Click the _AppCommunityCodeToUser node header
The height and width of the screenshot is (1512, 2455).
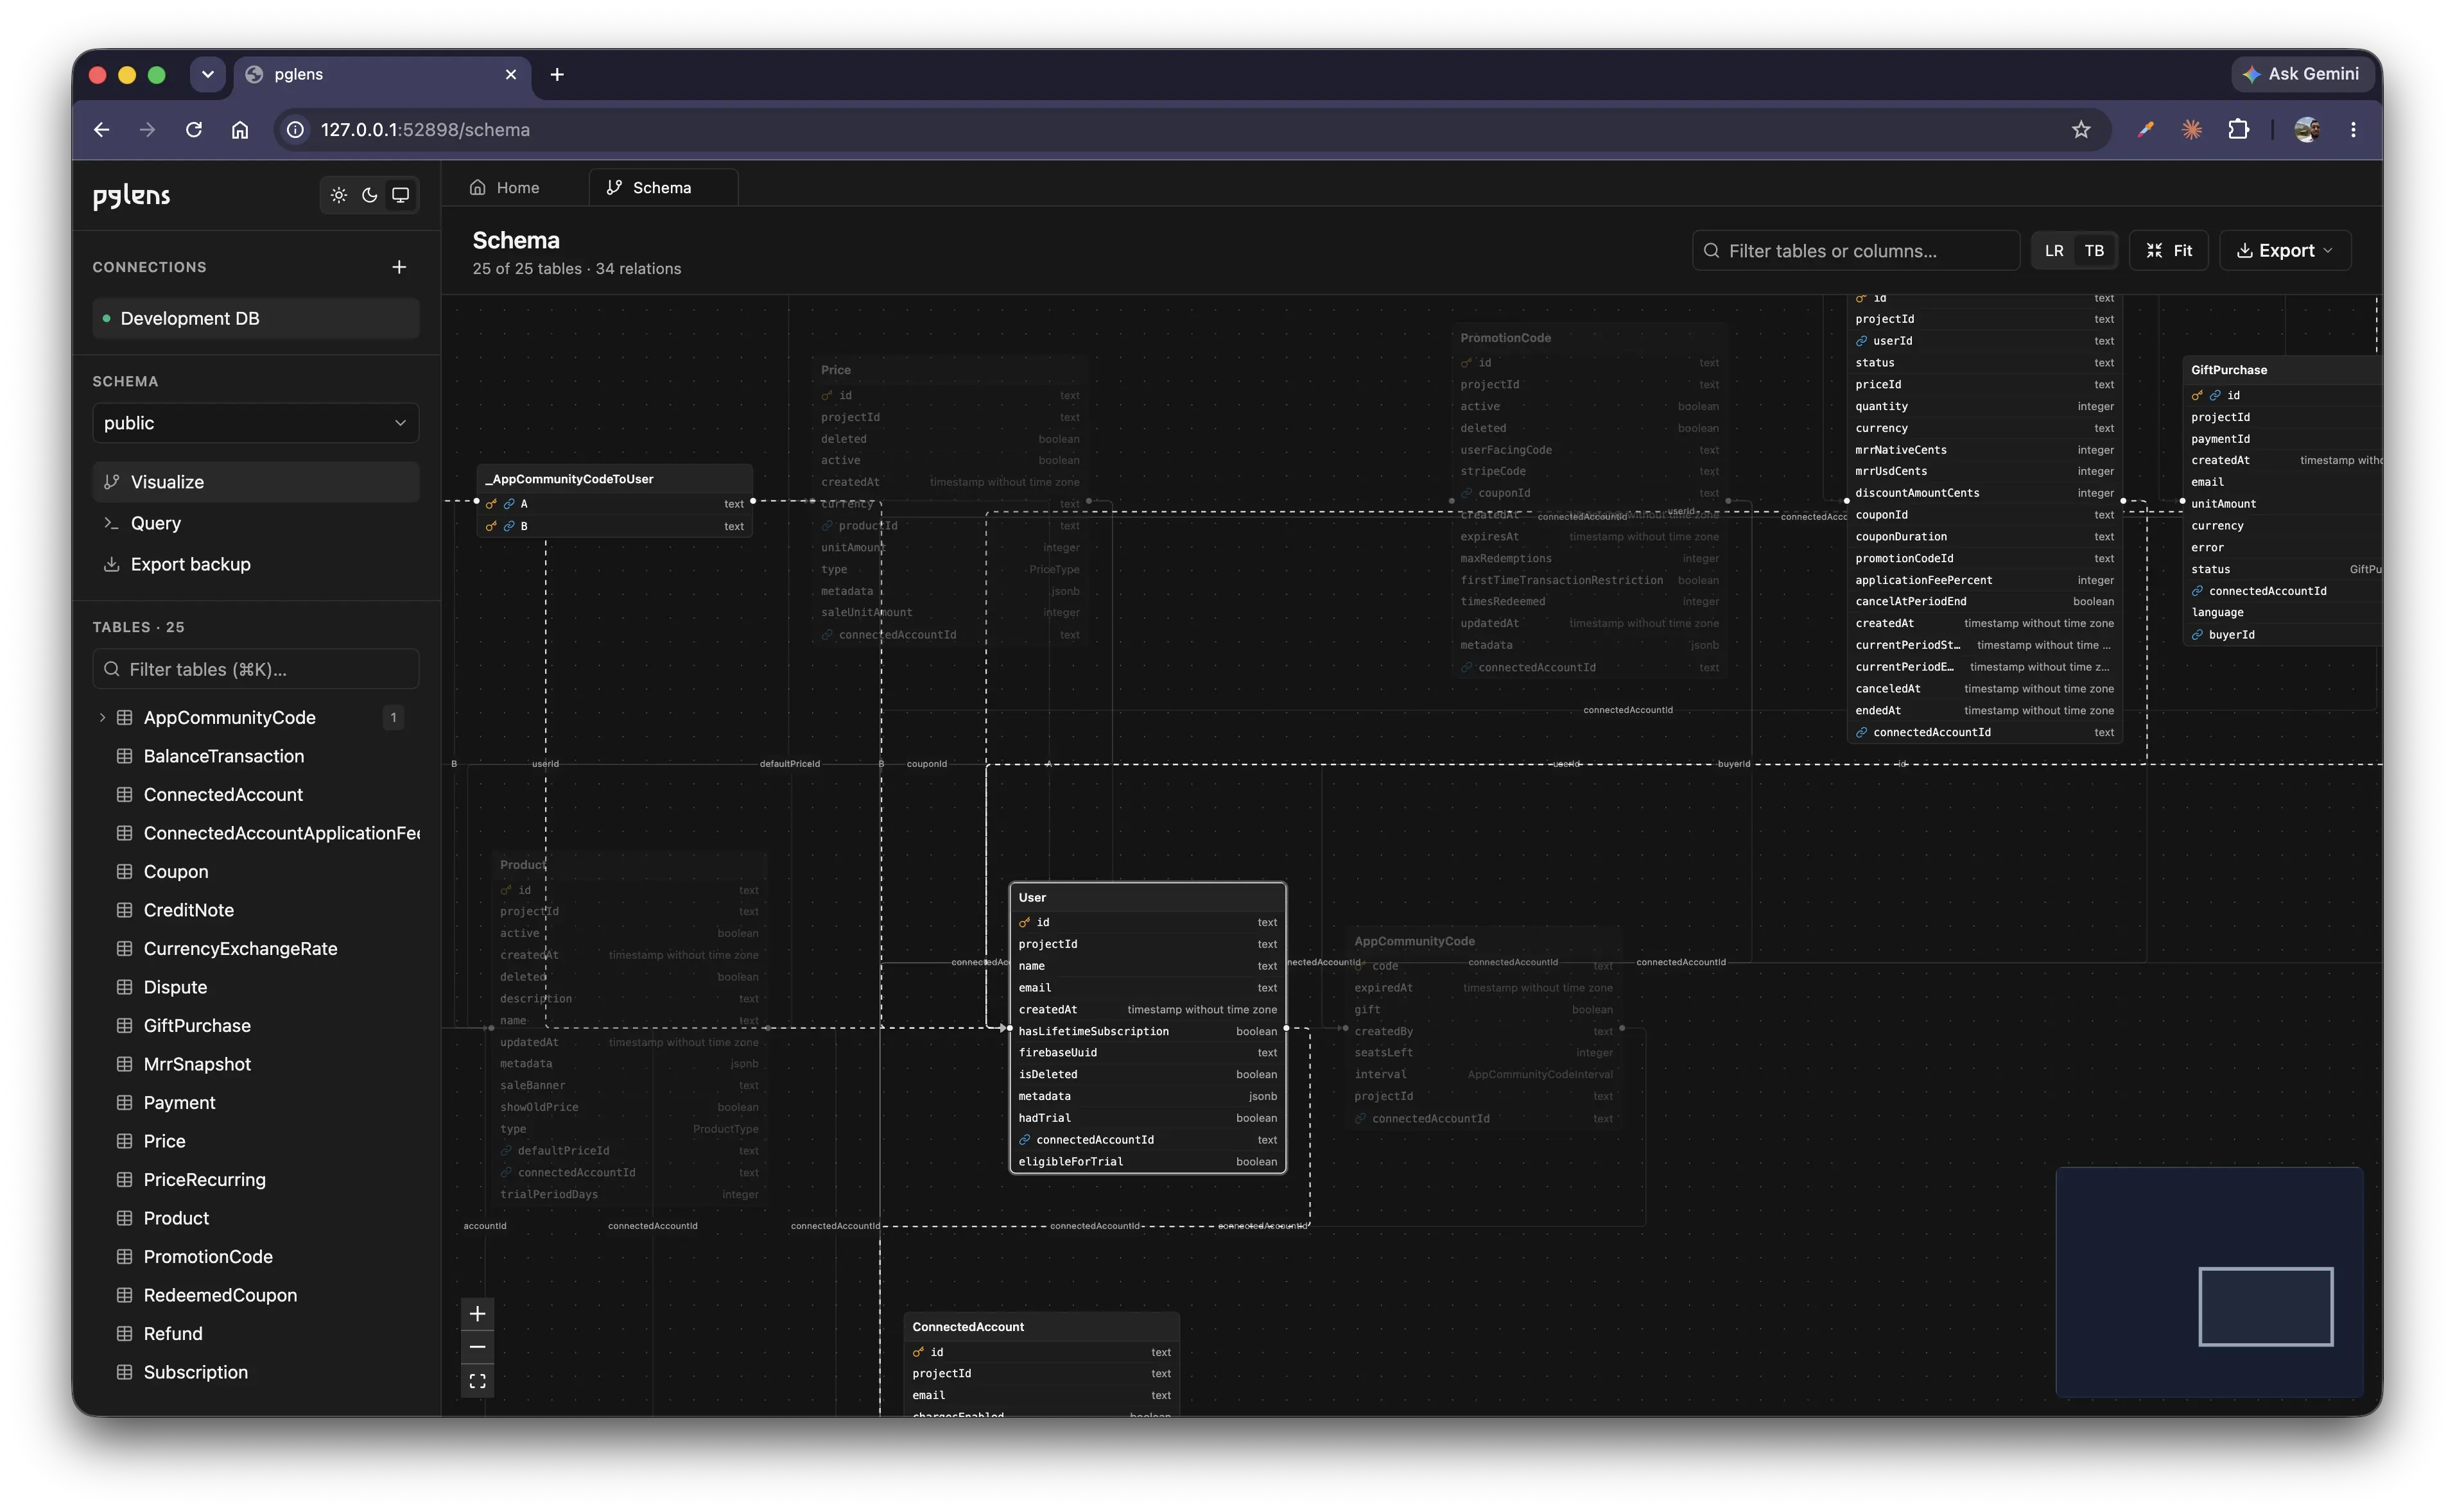[x=615, y=479]
